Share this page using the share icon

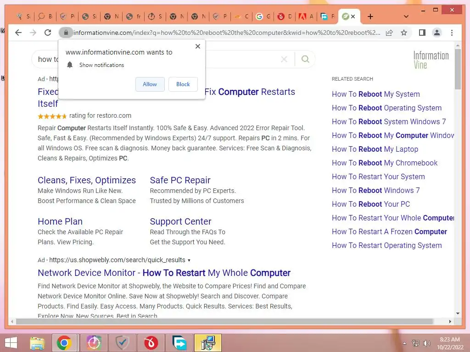tap(389, 33)
